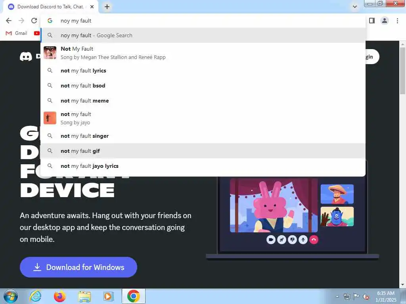Image resolution: width=406 pixels, height=304 pixels.
Task: Click the camera icon in call illustration
Action: [271, 239]
